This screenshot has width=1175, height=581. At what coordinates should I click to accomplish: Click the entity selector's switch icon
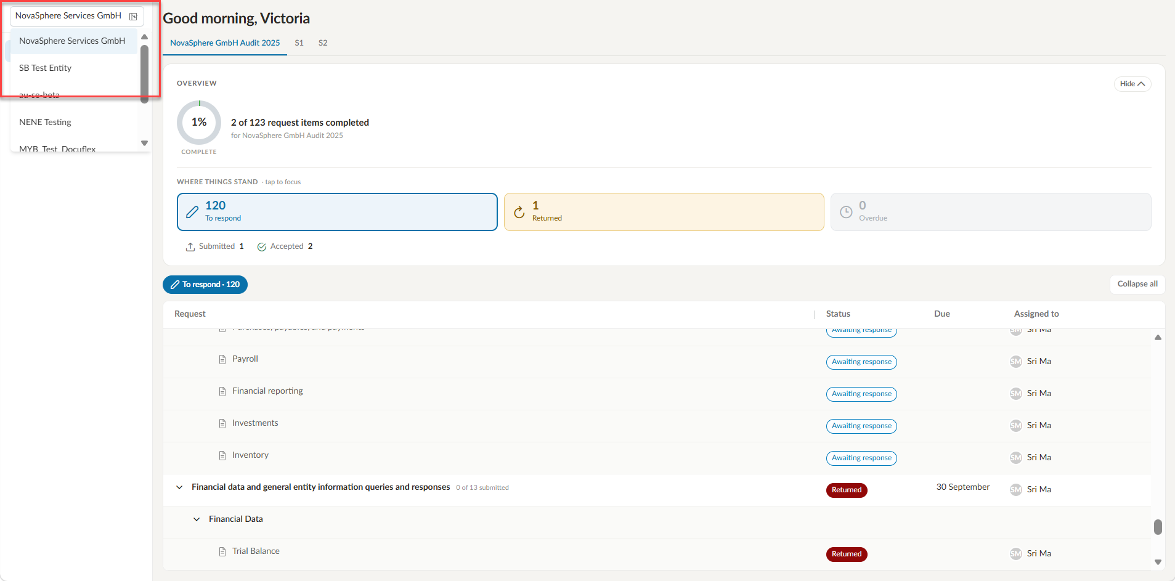(133, 17)
